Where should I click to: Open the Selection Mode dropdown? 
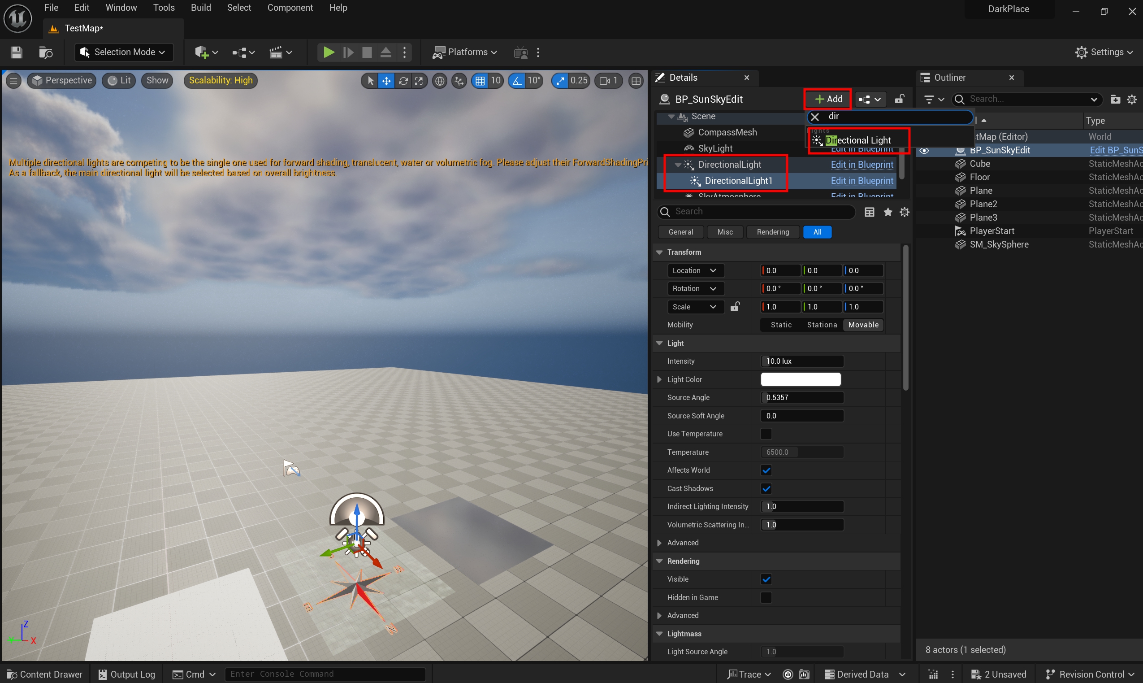(124, 52)
